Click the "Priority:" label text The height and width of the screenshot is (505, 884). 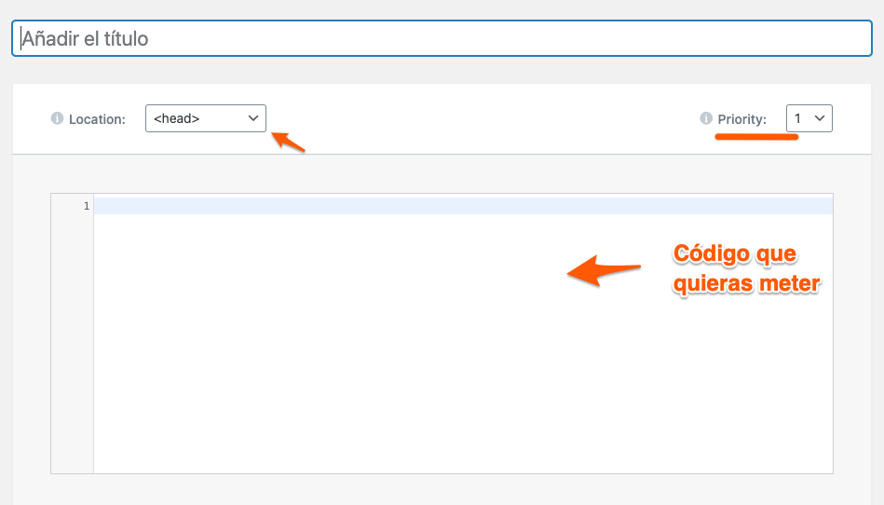point(741,119)
